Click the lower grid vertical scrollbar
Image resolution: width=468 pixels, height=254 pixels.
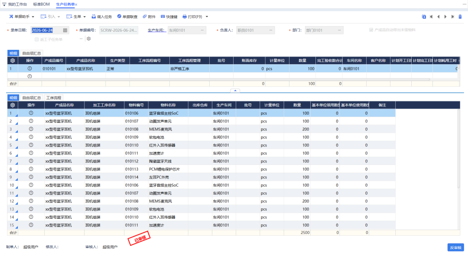pyautogui.click(x=459, y=148)
